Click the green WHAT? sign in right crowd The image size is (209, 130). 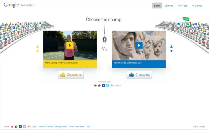pos(186,19)
